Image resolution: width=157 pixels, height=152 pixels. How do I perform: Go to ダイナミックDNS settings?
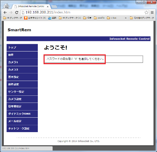click(22, 114)
